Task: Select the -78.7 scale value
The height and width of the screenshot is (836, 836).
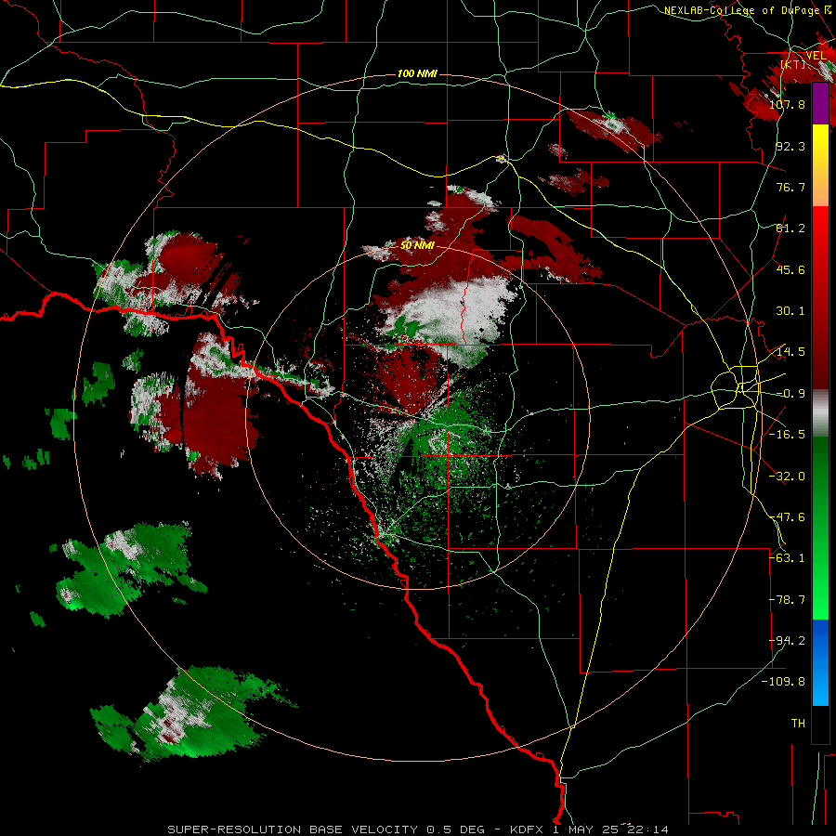Action: coord(787,600)
